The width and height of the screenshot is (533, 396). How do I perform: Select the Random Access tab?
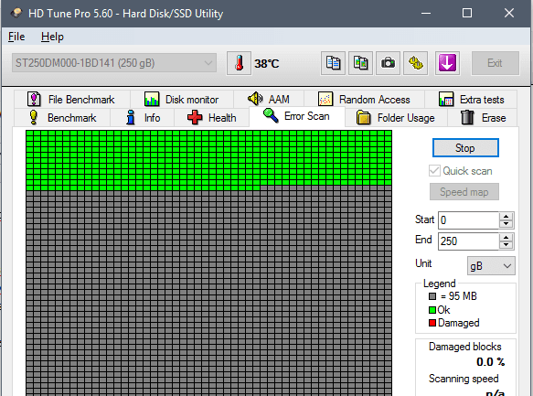tap(364, 100)
